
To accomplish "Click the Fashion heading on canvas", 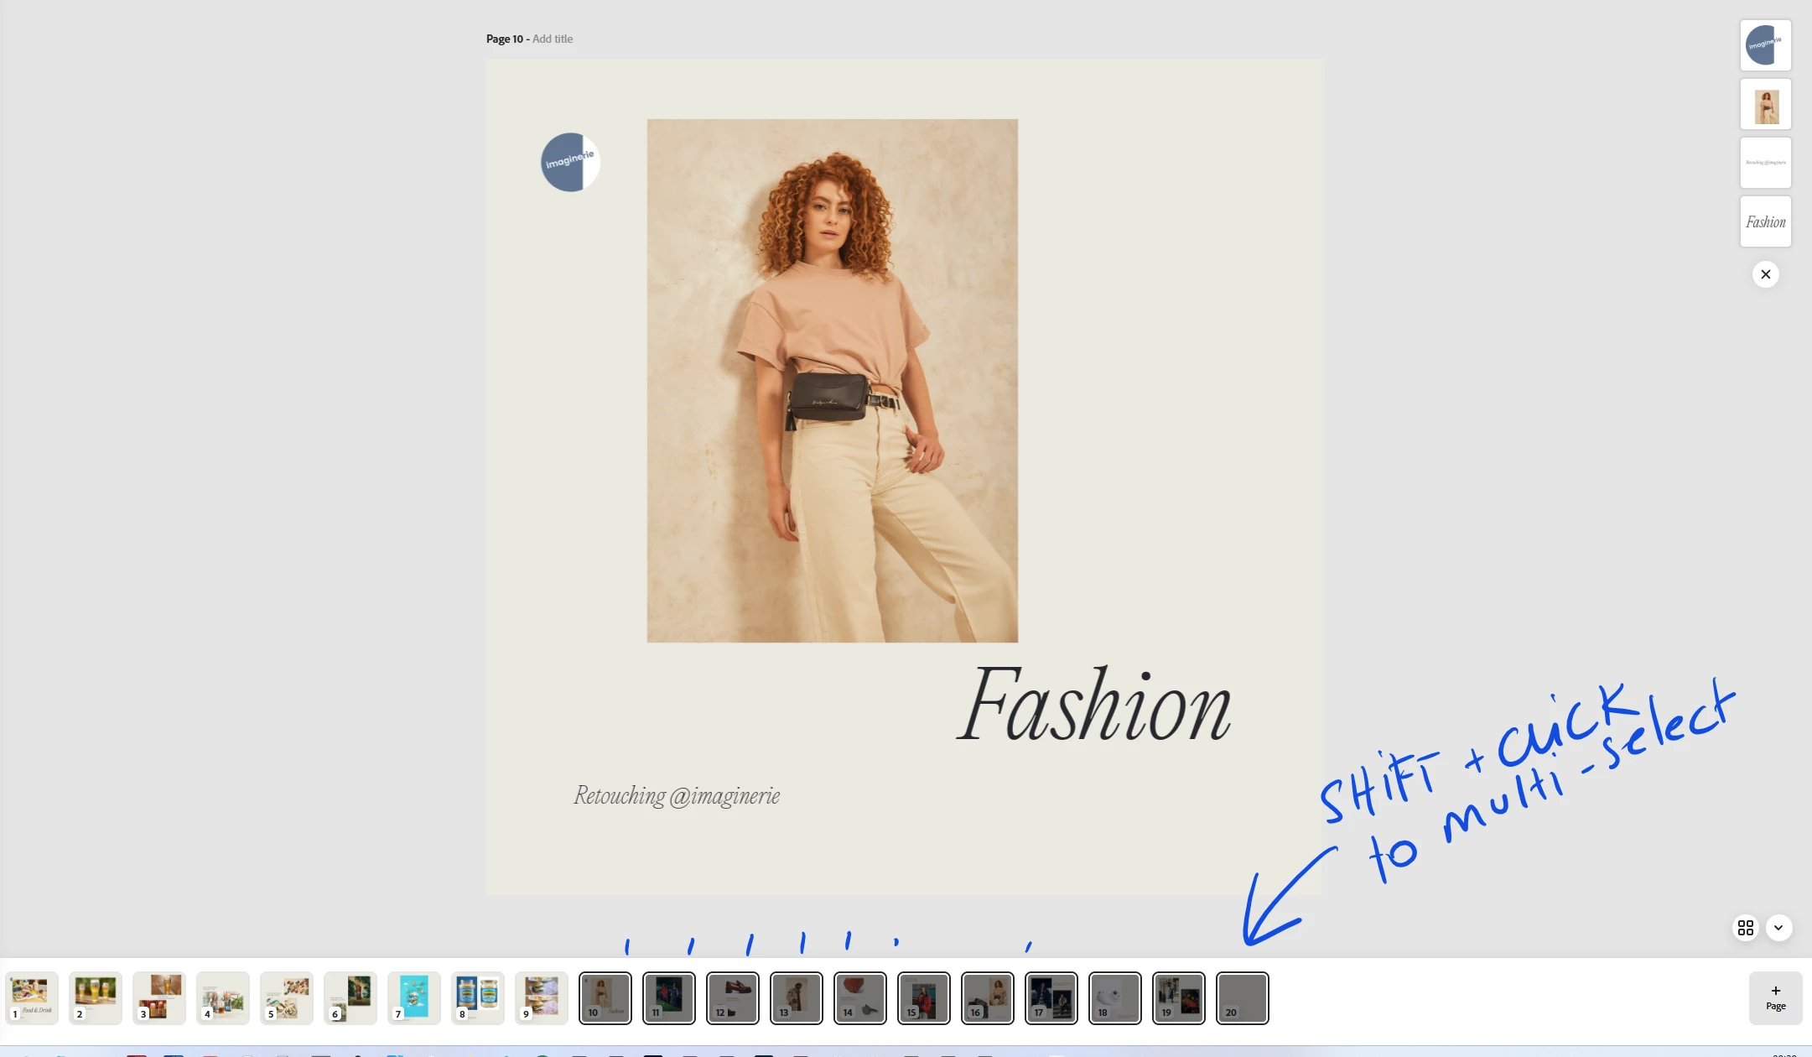I will click(x=1093, y=705).
